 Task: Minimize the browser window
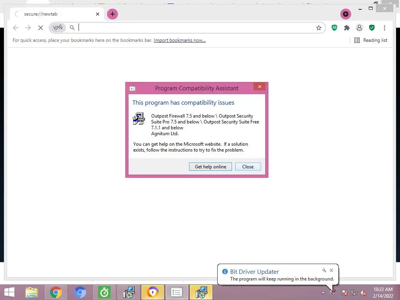coord(360,9)
